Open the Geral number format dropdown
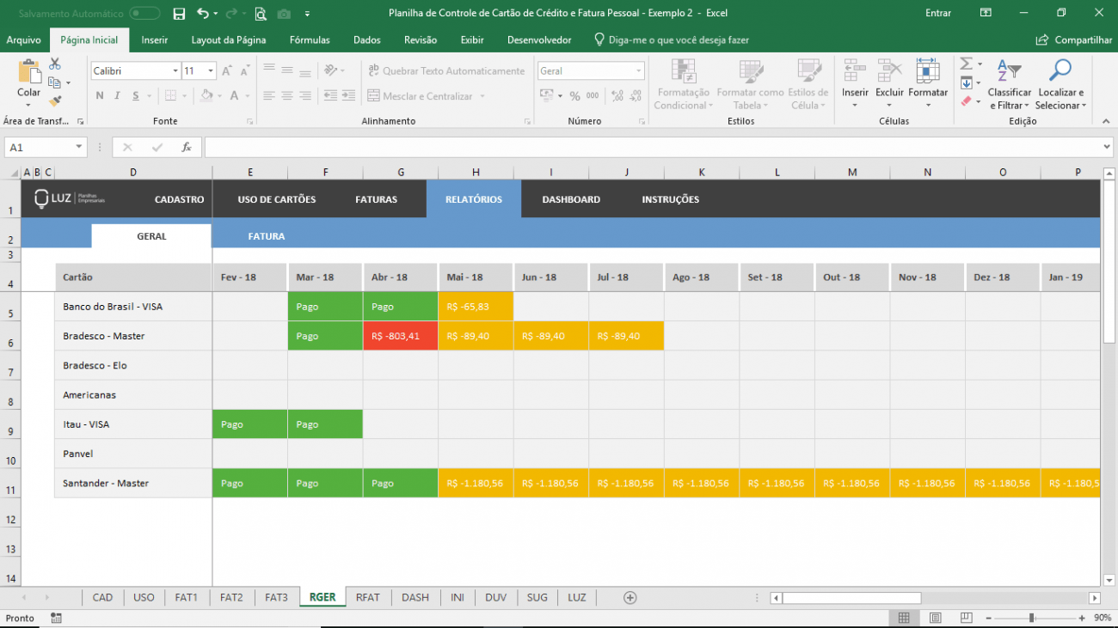Image resolution: width=1118 pixels, height=628 pixels. (639, 71)
